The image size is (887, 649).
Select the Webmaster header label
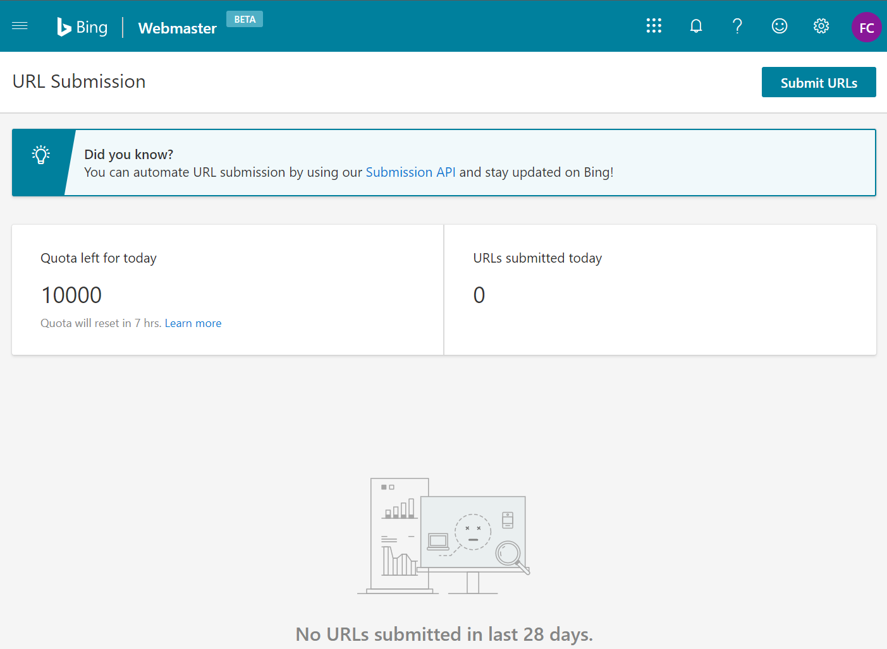point(177,28)
